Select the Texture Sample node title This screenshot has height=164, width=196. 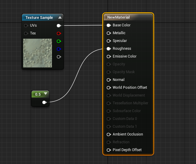coord(39,18)
